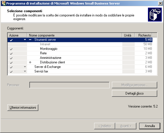The width and height of the screenshot is (164, 133).
Task: Open the action dropdown for Server di Exchange
Action: point(25,67)
